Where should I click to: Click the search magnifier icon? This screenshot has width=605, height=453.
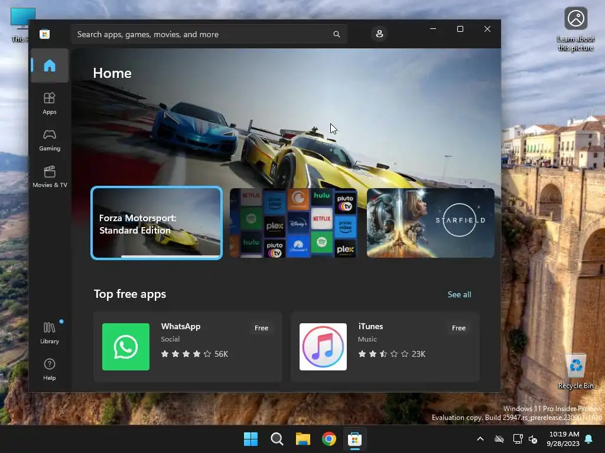point(336,34)
